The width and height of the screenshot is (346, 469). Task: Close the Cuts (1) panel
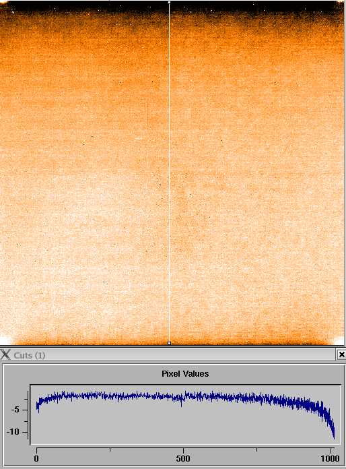pyautogui.click(x=341, y=354)
